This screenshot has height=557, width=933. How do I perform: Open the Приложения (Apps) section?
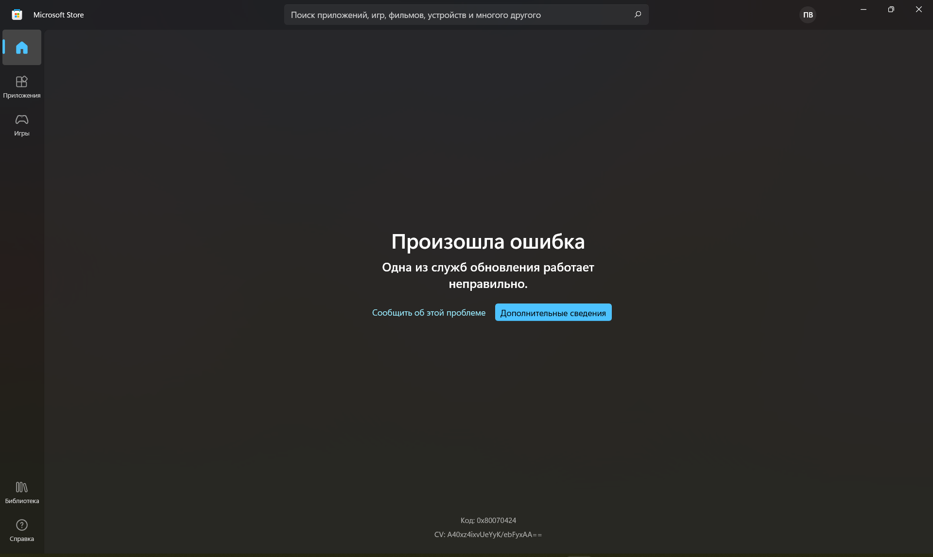(22, 87)
